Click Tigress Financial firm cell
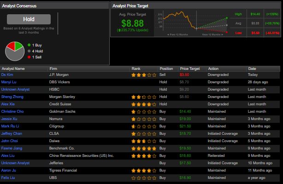 (x=63, y=170)
